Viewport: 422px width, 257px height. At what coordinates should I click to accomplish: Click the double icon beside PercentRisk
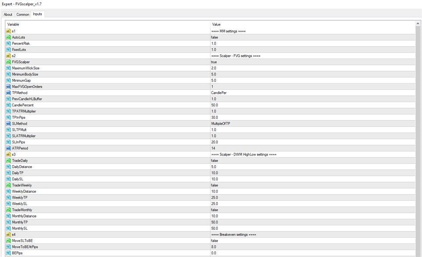click(8, 43)
